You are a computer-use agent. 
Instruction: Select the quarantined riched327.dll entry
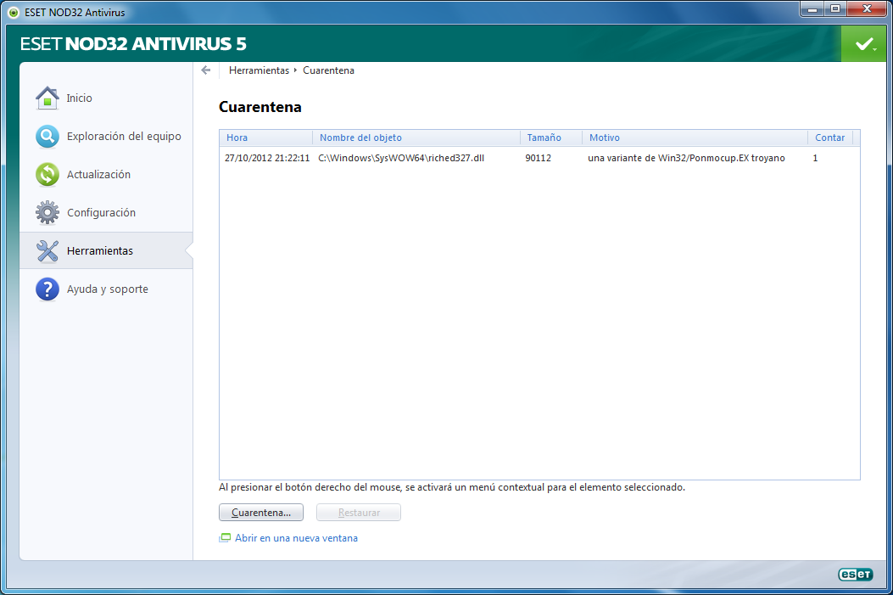pos(401,158)
